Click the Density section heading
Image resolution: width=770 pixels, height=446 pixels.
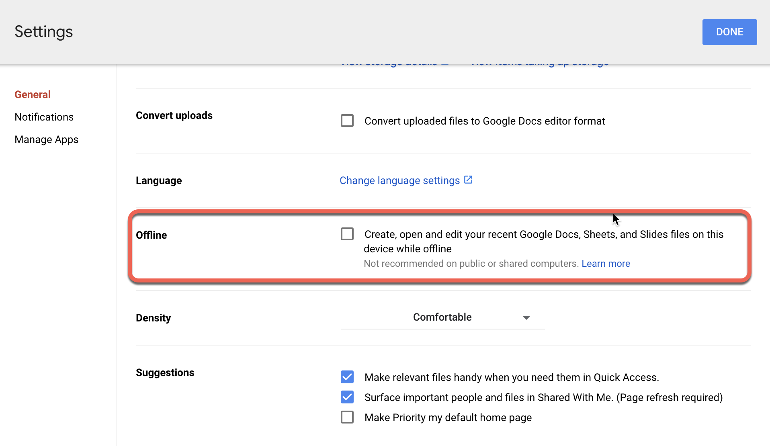[154, 318]
